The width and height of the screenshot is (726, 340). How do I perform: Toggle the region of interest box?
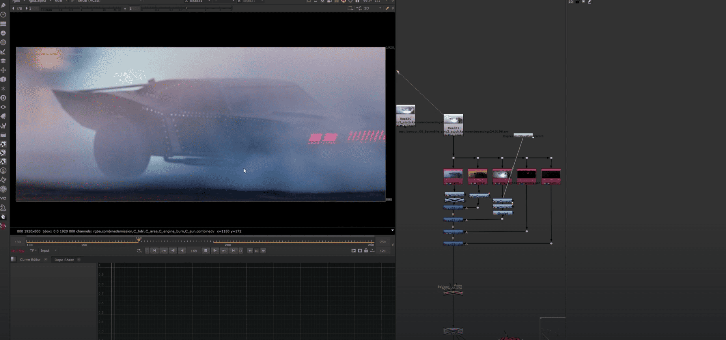[350, 8]
